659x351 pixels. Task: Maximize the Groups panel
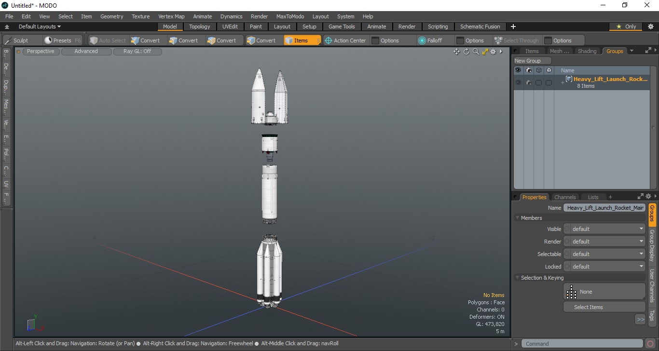click(648, 51)
